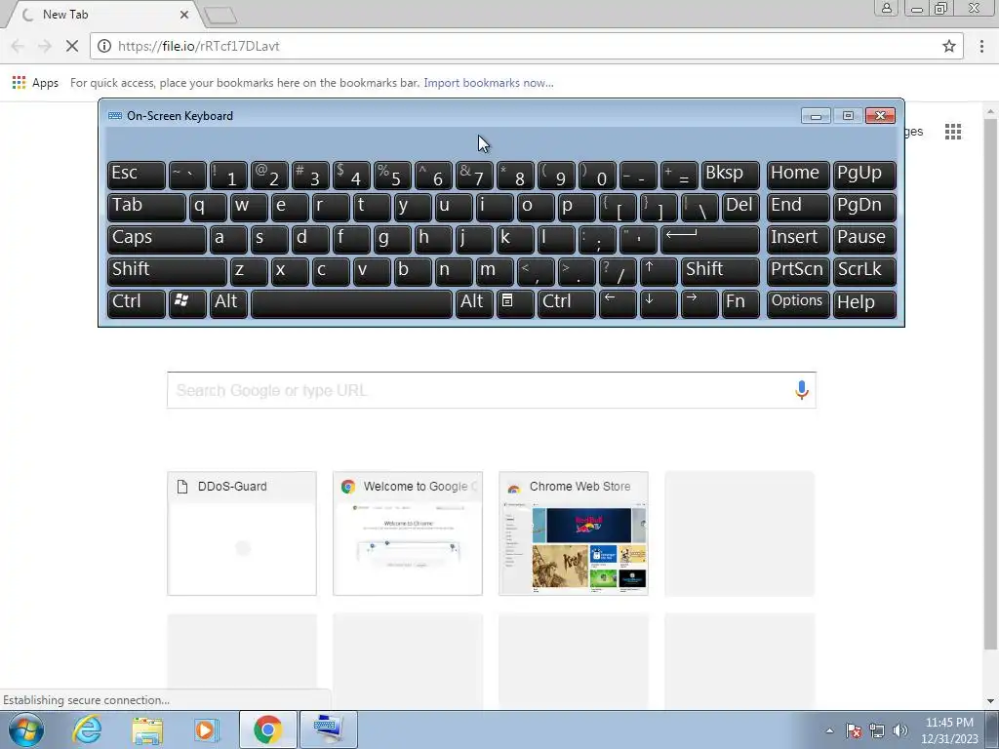The width and height of the screenshot is (999, 749).
Task: Start voice search with the microphone
Action: (x=802, y=390)
